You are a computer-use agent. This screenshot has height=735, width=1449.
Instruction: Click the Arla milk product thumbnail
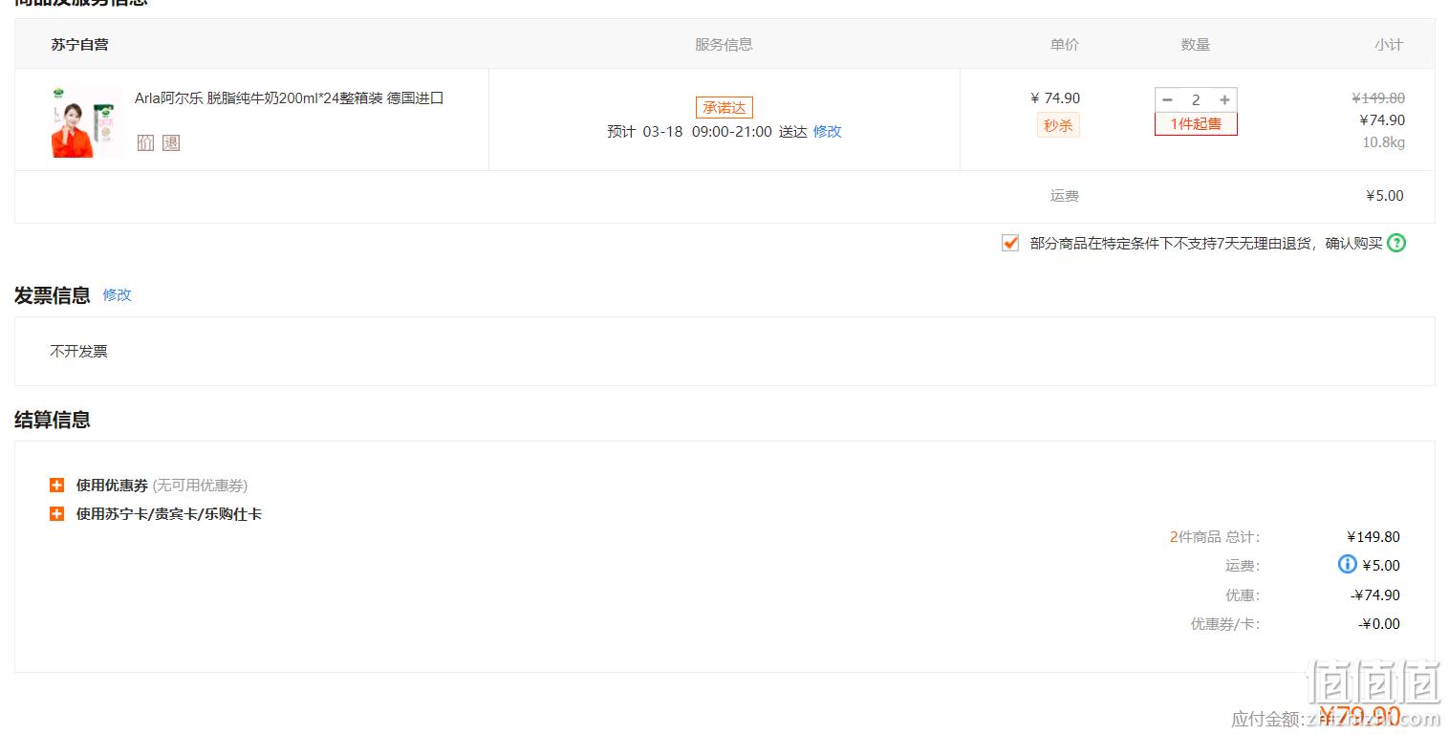(x=87, y=122)
